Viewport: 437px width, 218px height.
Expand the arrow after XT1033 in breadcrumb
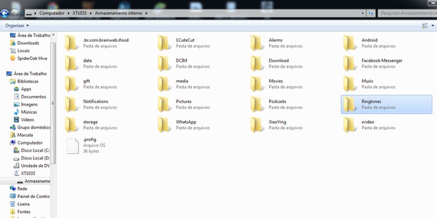coord(91,13)
